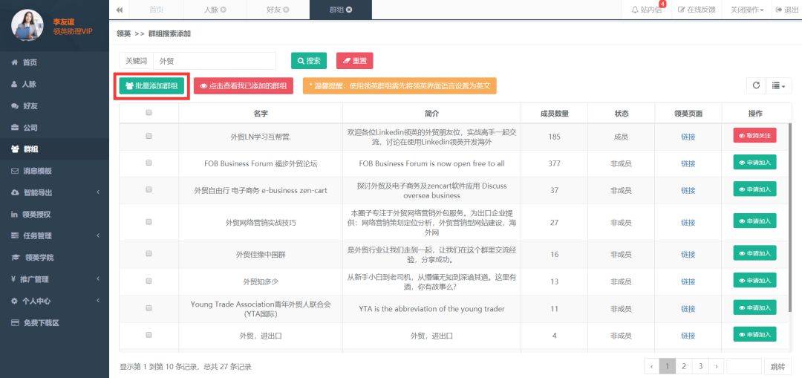The width and height of the screenshot is (802, 378).
Task: Click 批量添加群组 button
Action: pyautogui.click(x=151, y=86)
